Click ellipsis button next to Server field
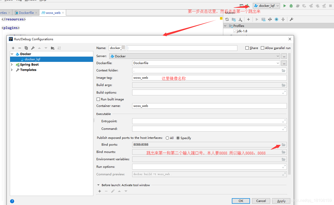Screen dimensions: 334x205 284,56
